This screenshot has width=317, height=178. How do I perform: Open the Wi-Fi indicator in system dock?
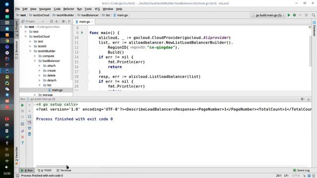click(6, 161)
